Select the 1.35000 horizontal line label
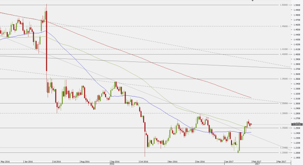Screen dimensions: 303x165 pyautogui.click(x=284, y=79)
